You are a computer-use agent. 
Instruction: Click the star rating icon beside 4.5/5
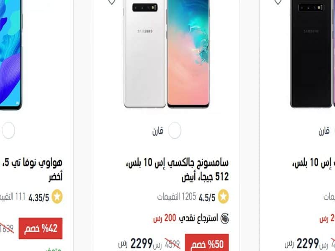coord(223,196)
